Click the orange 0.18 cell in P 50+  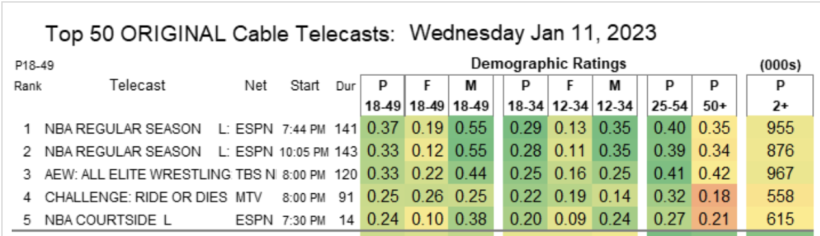click(x=715, y=196)
